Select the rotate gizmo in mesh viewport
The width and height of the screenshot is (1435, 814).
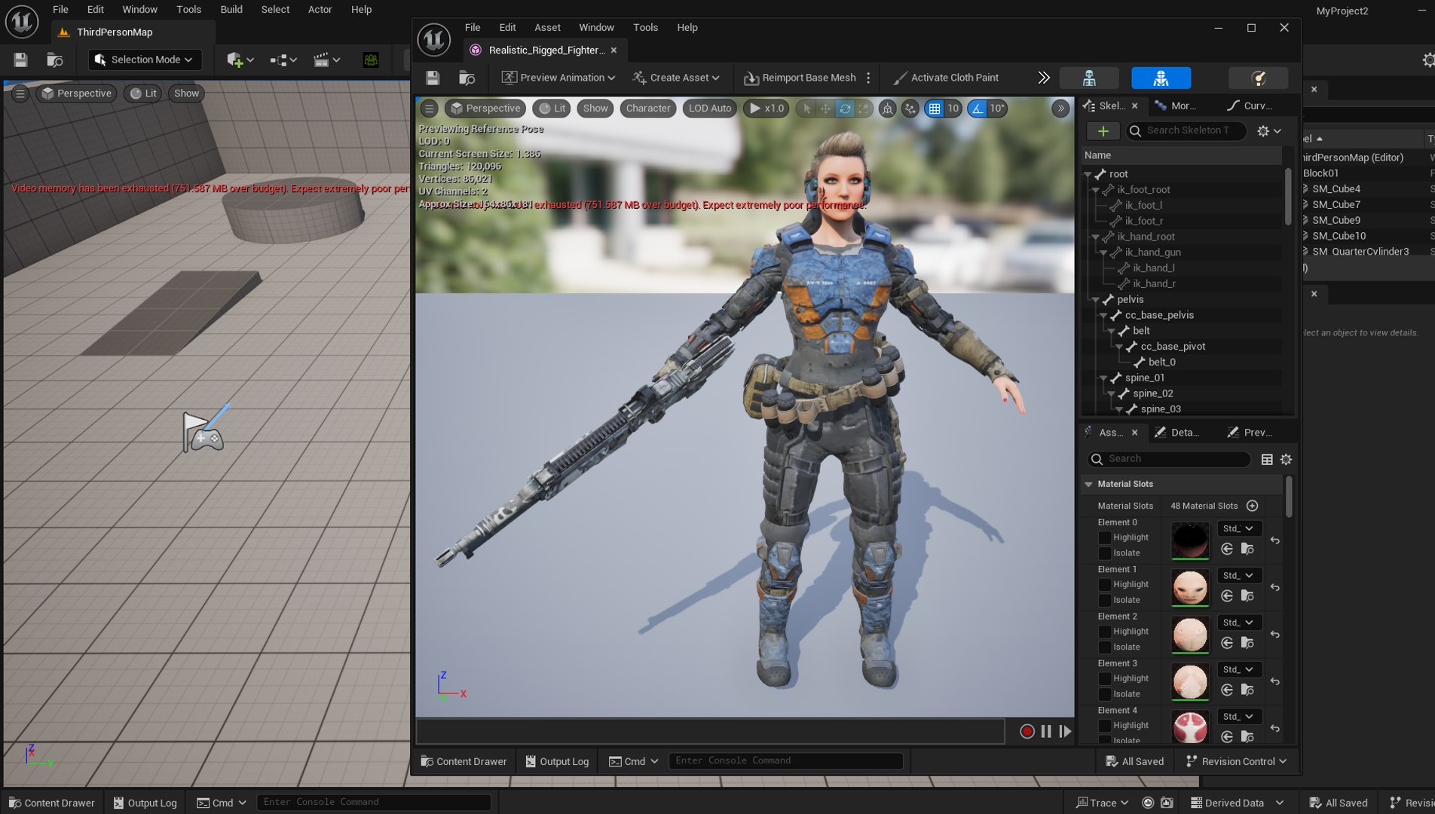click(845, 109)
